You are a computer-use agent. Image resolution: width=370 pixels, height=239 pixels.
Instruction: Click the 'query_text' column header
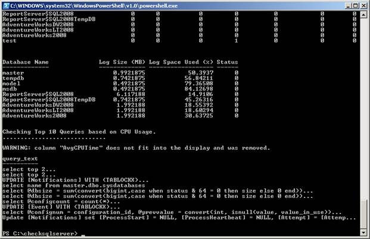pyautogui.click(x=20, y=159)
